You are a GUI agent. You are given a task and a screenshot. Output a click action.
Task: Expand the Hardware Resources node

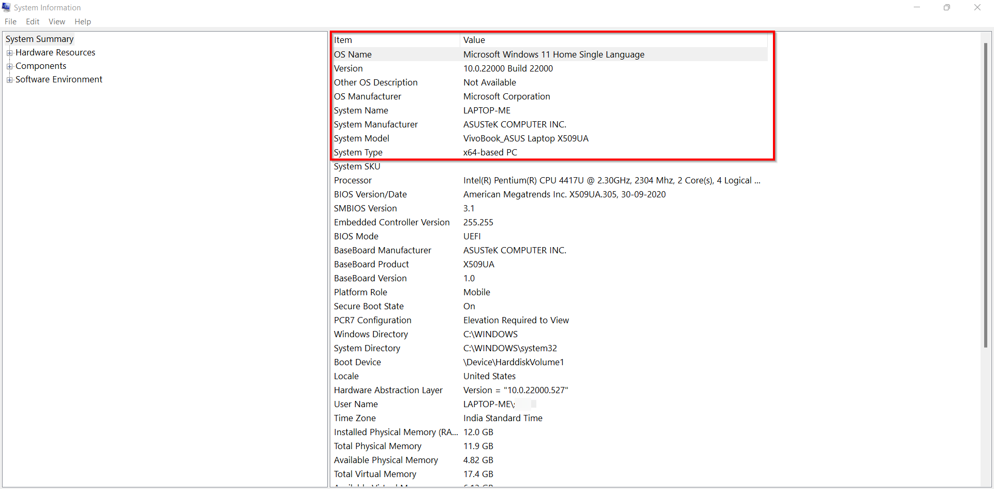(9, 53)
